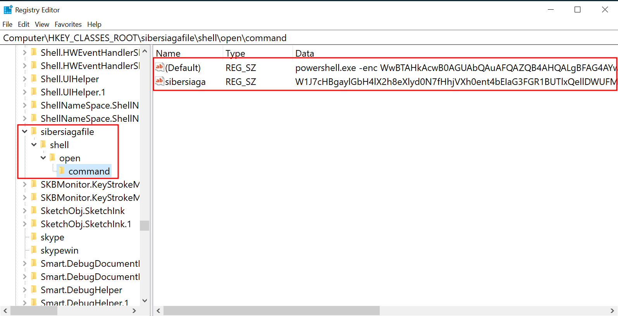Click the W1J7cHBgayl data value of sibersiaga
Image resolution: width=618 pixels, height=316 pixels.
456,81
